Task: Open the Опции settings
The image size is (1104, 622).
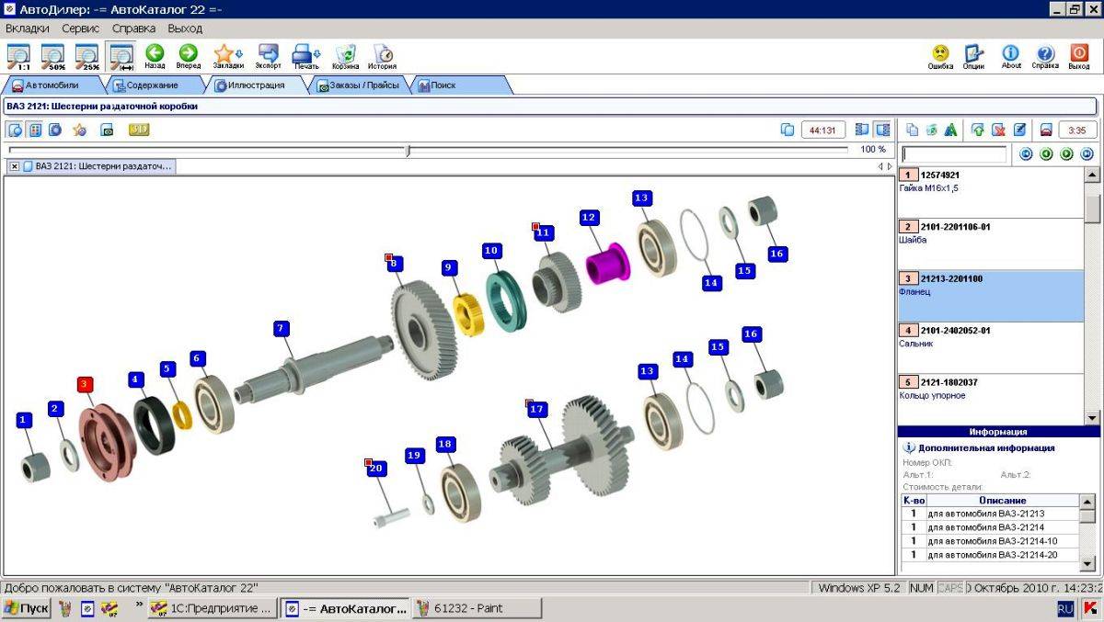Action: click(x=973, y=57)
